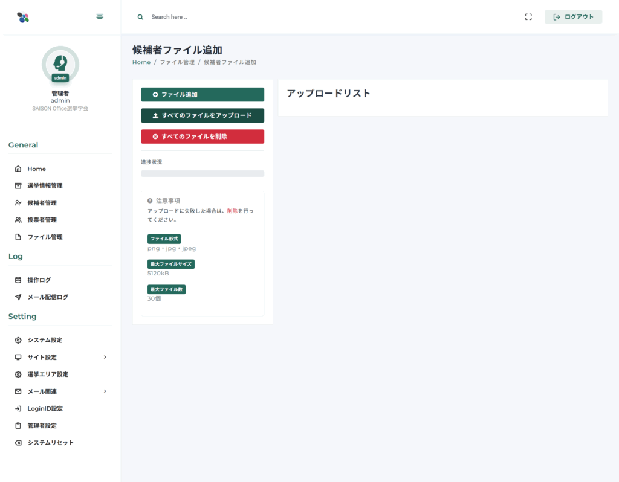The image size is (619, 482).
Task: Click the 30個 value text
Action: 154,298
